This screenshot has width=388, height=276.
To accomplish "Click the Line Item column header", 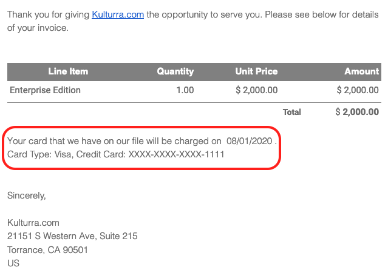I will point(68,71).
